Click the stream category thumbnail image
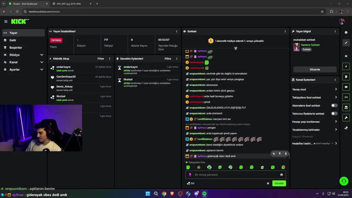 pyautogui.click(x=296, y=47)
